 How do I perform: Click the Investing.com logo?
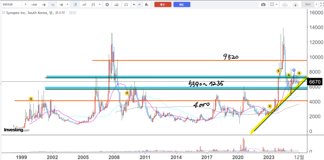pos(17,130)
